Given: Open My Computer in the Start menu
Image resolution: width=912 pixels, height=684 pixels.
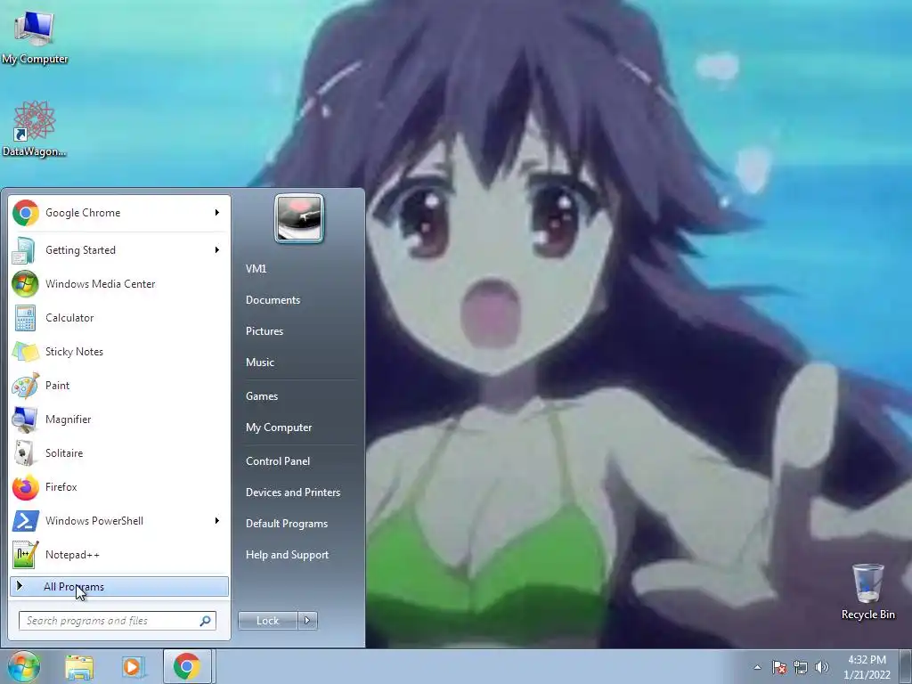Looking at the screenshot, I should tap(279, 427).
